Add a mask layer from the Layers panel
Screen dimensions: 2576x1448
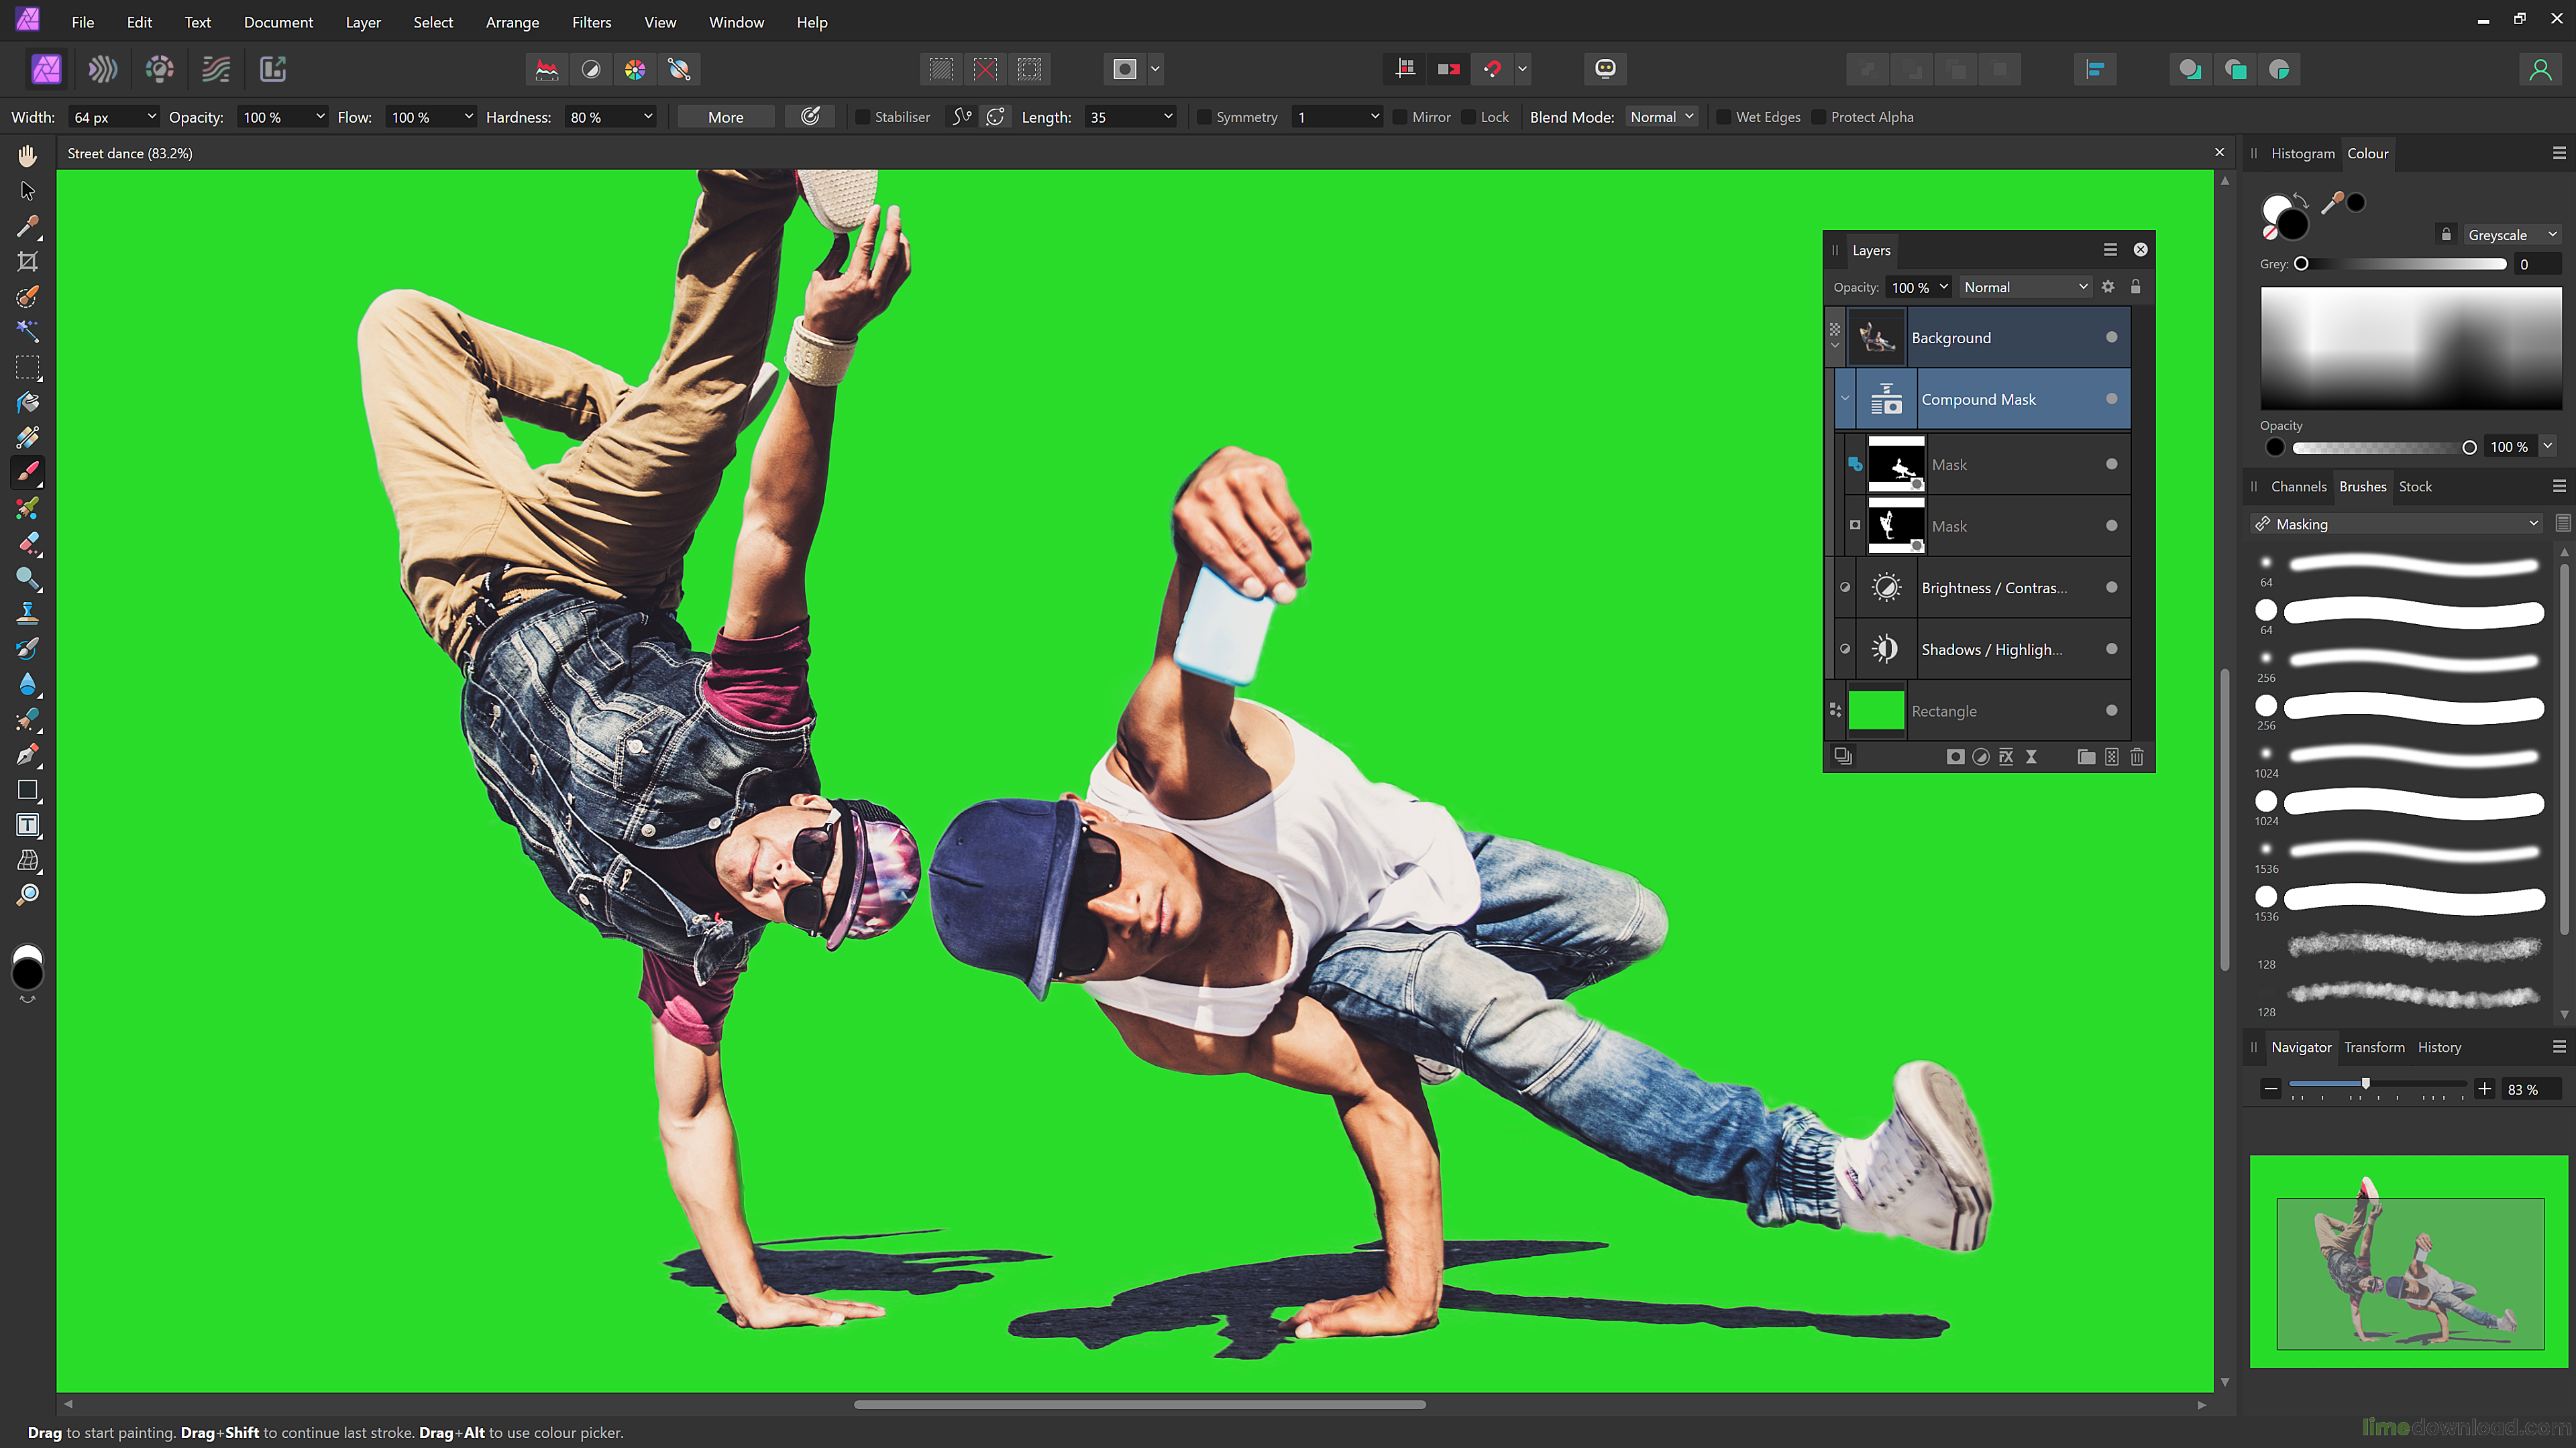click(x=1956, y=756)
